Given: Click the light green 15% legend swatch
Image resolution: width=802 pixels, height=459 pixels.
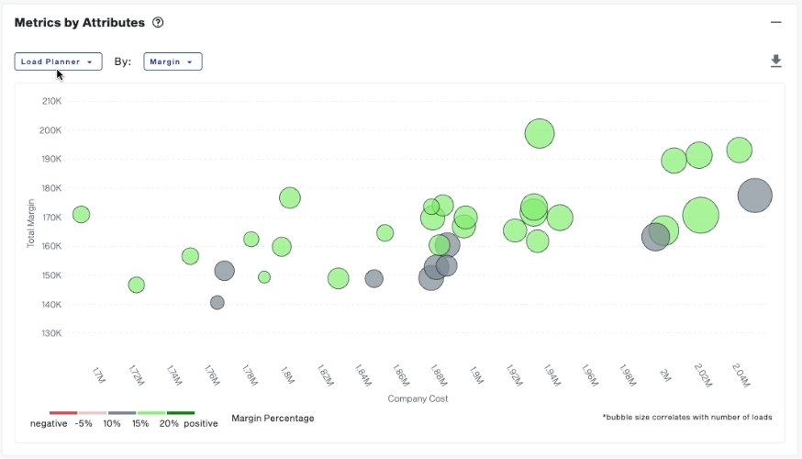Looking at the screenshot, I should 151,413.
